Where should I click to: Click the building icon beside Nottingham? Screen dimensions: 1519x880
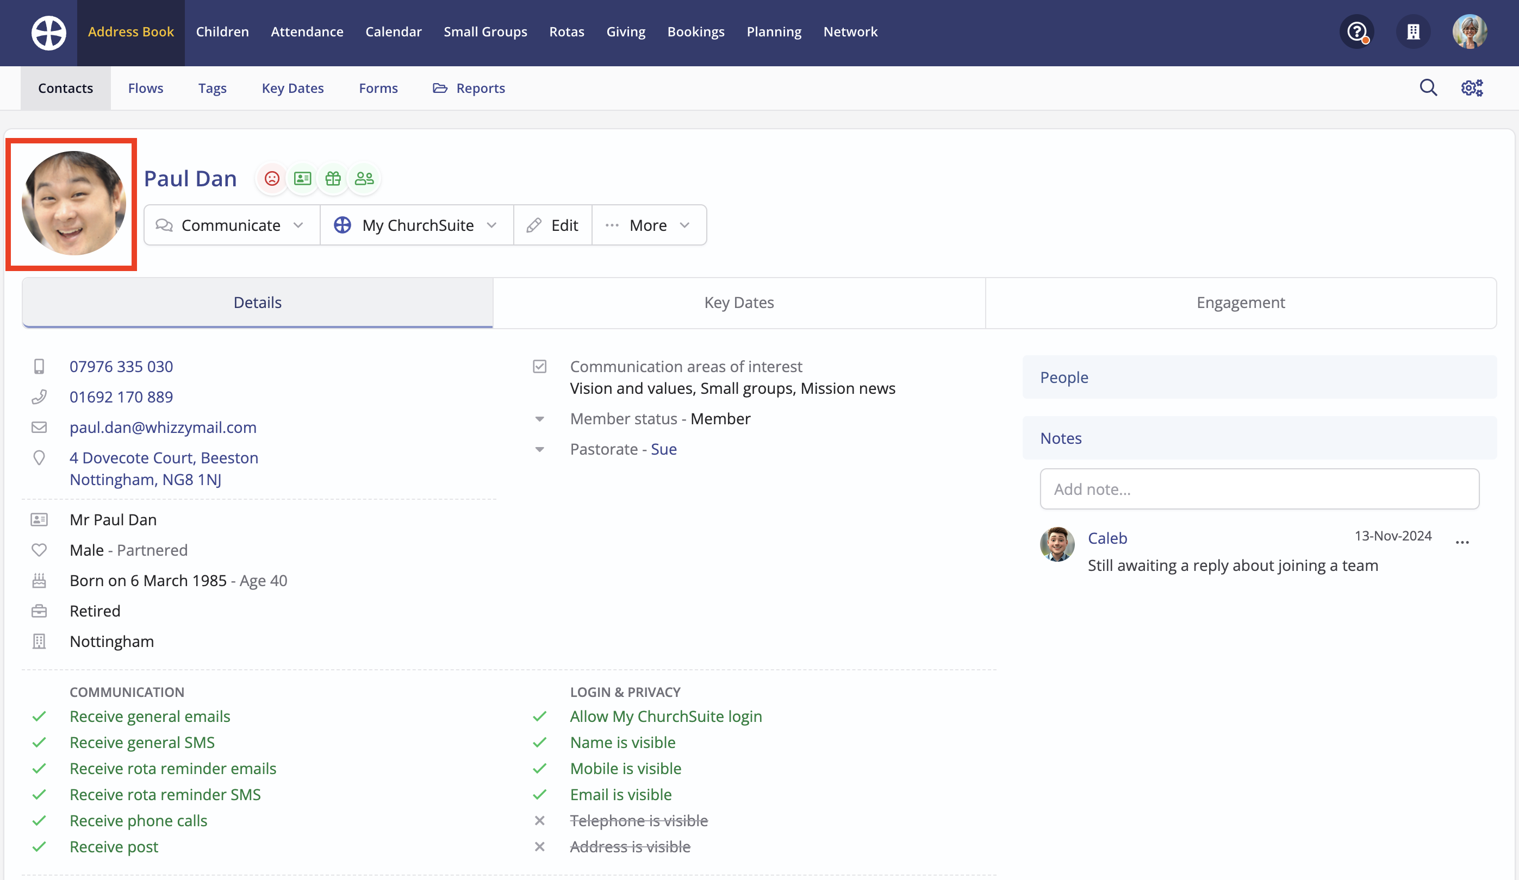39,642
